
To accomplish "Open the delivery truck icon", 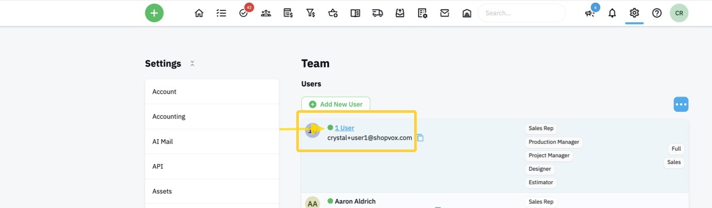I will [377, 13].
